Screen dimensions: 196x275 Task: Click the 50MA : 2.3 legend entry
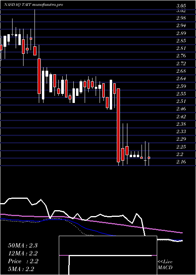point(23,246)
